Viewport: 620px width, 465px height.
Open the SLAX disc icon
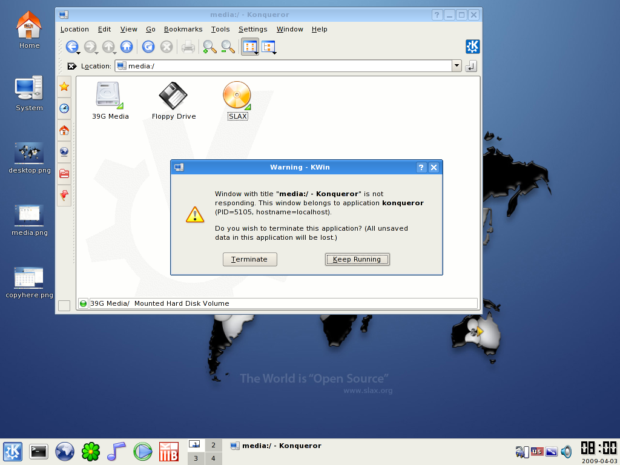[x=237, y=96]
